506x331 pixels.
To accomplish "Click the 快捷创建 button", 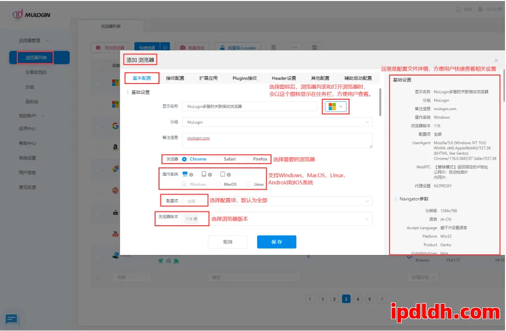I will pyautogui.click(x=147, y=47).
